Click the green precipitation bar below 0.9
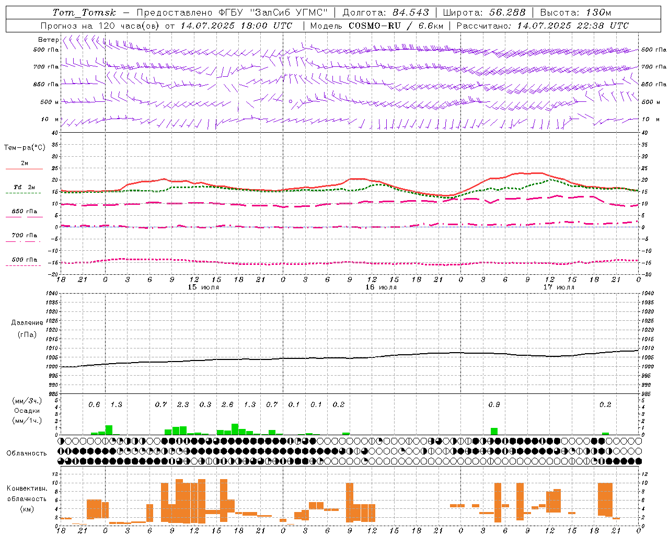The height and width of the screenshot is (535, 669). pyautogui.click(x=494, y=432)
